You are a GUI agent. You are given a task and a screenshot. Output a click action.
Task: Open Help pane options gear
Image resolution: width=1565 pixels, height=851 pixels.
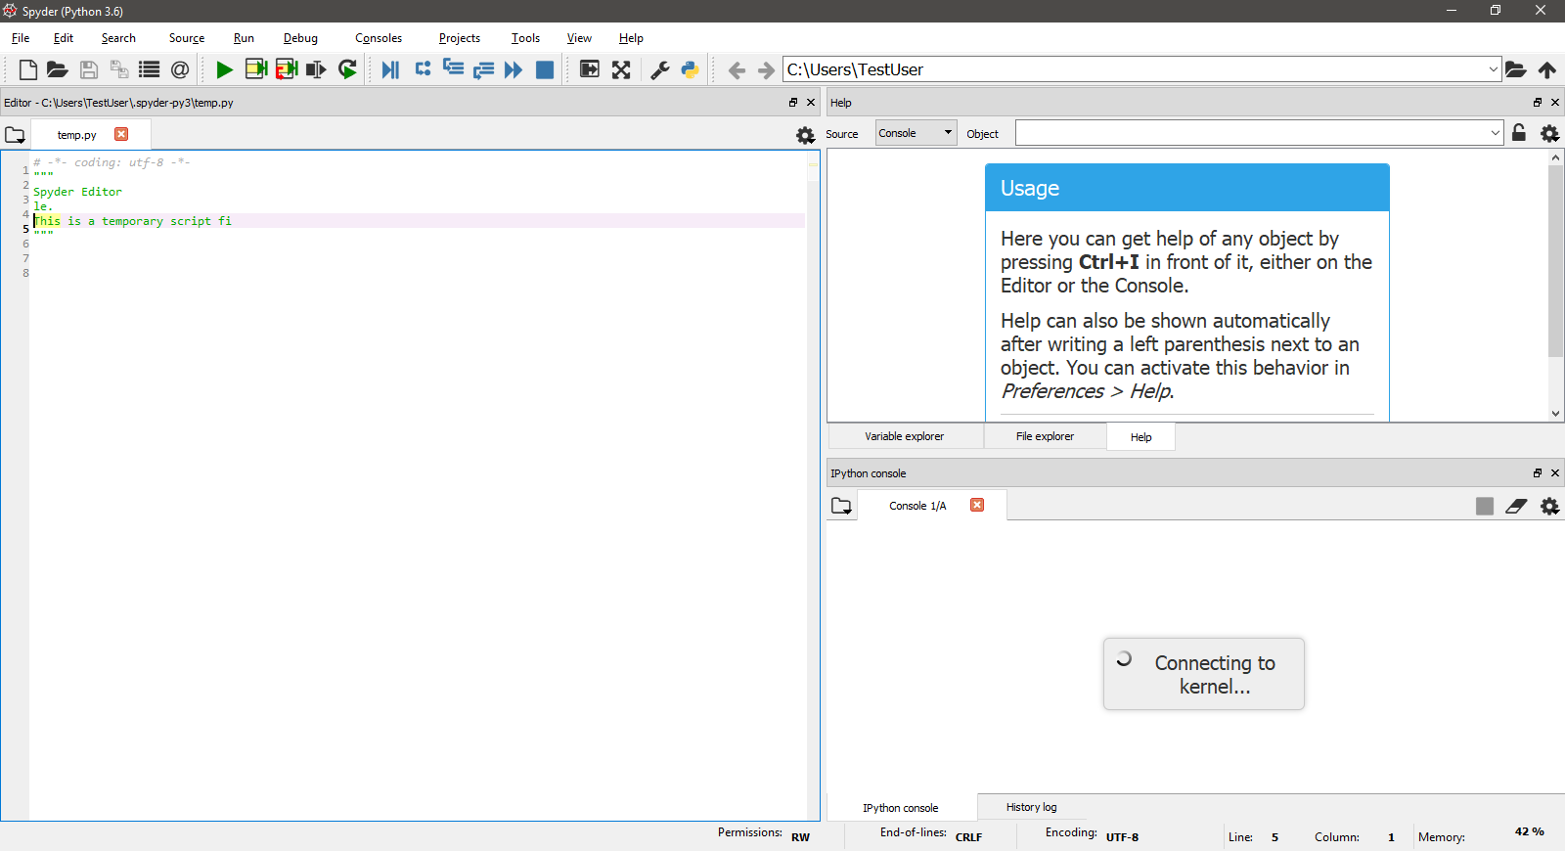click(1550, 133)
